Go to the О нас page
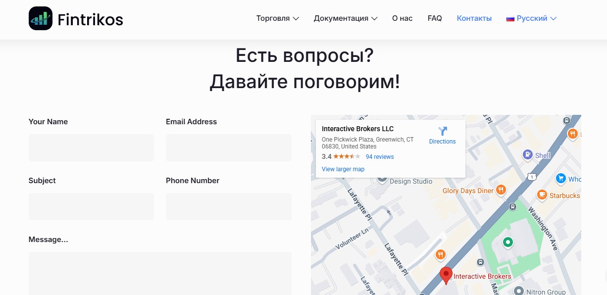 402,18
